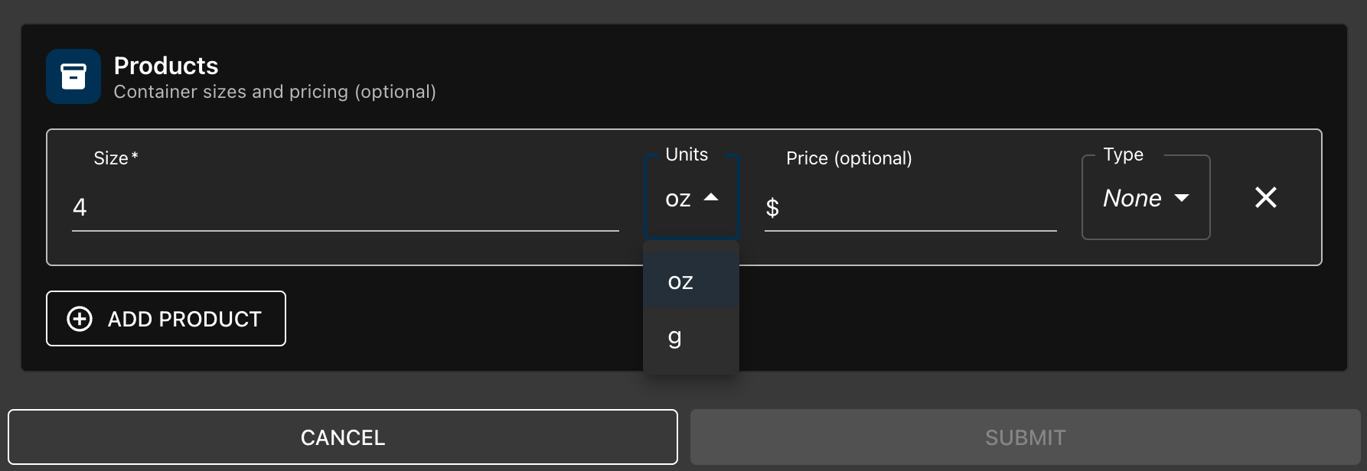
Task: Open the Units combo box showing oz
Action: pyautogui.click(x=693, y=197)
